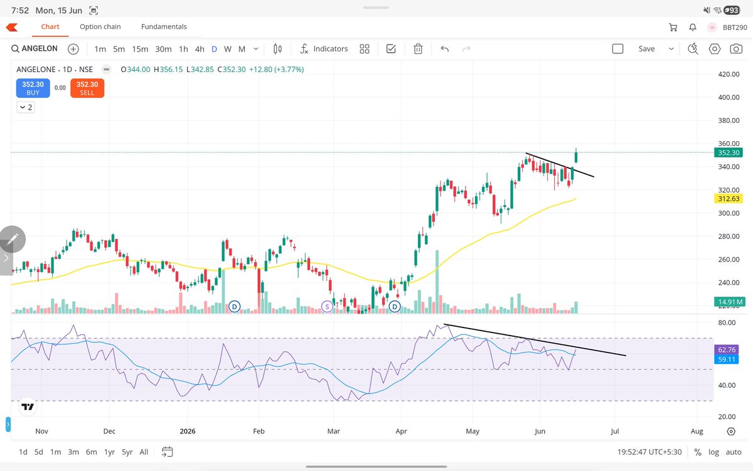Select the 1m timeframe
753x471 pixels.
coord(100,49)
